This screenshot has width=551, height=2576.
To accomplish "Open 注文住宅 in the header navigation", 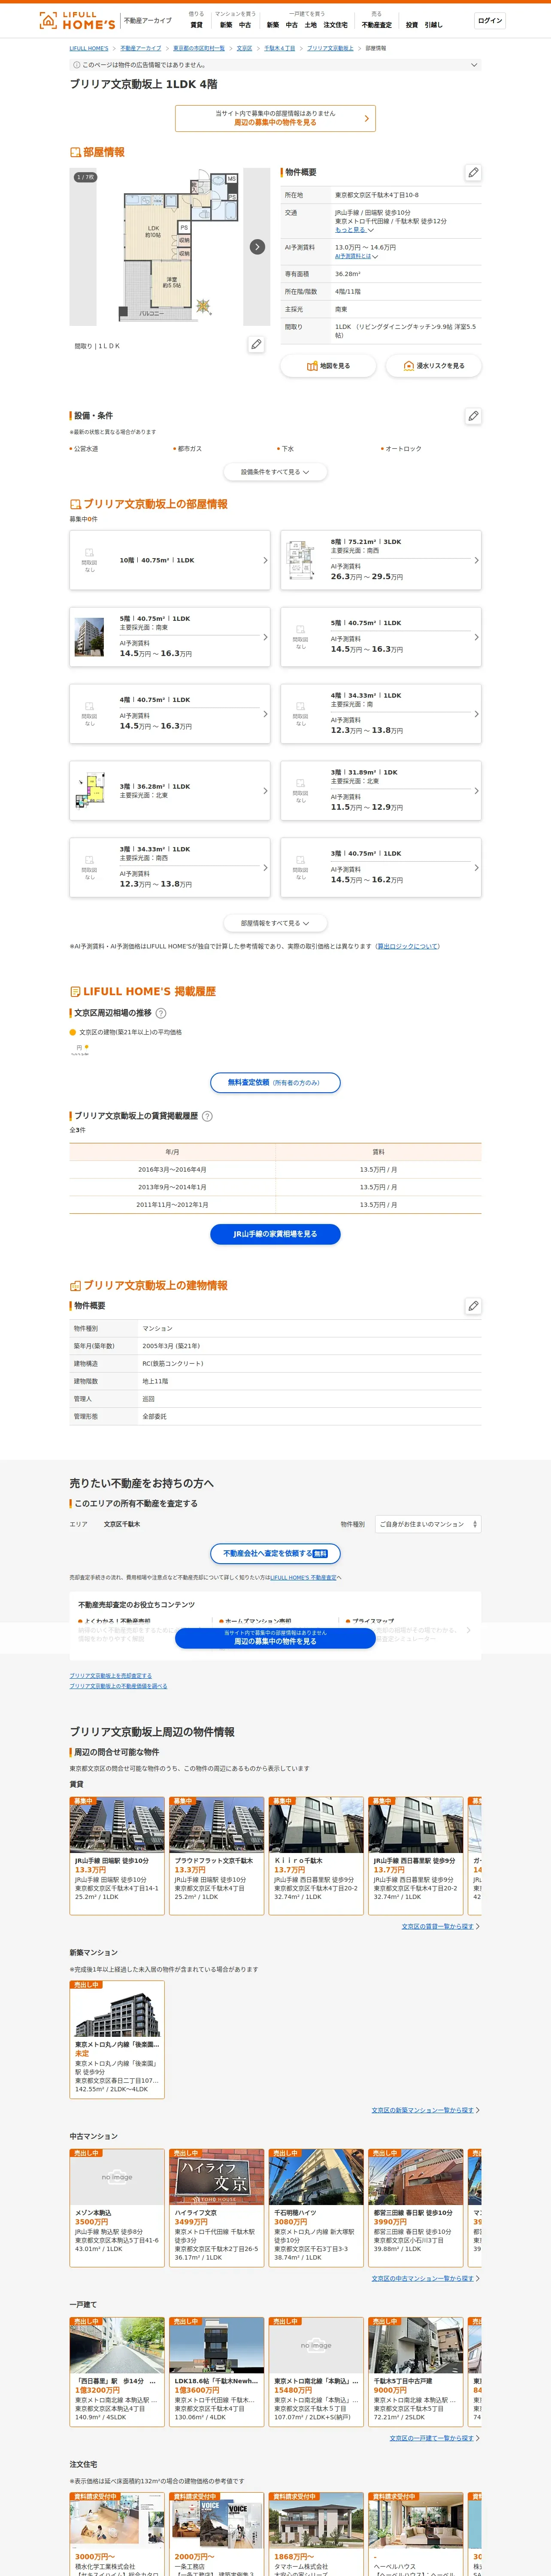I will coord(336,25).
